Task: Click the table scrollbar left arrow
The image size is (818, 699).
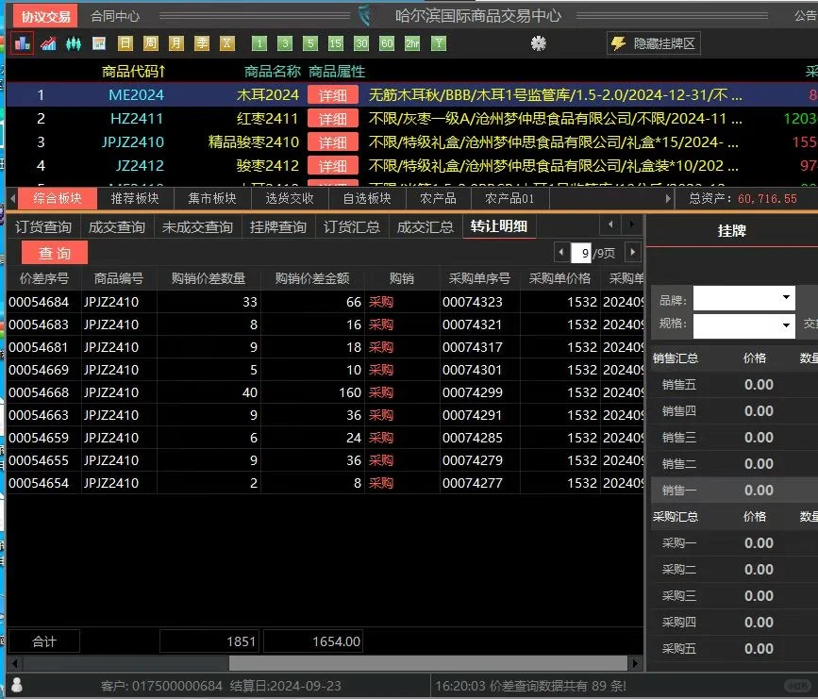Action: click(14, 663)
